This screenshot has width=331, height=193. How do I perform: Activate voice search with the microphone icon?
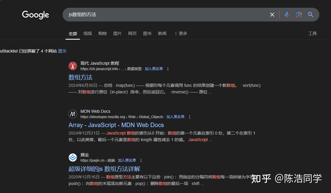click(x=287, y=14)
